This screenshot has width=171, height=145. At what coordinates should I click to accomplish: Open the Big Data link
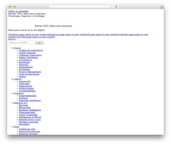23,105
